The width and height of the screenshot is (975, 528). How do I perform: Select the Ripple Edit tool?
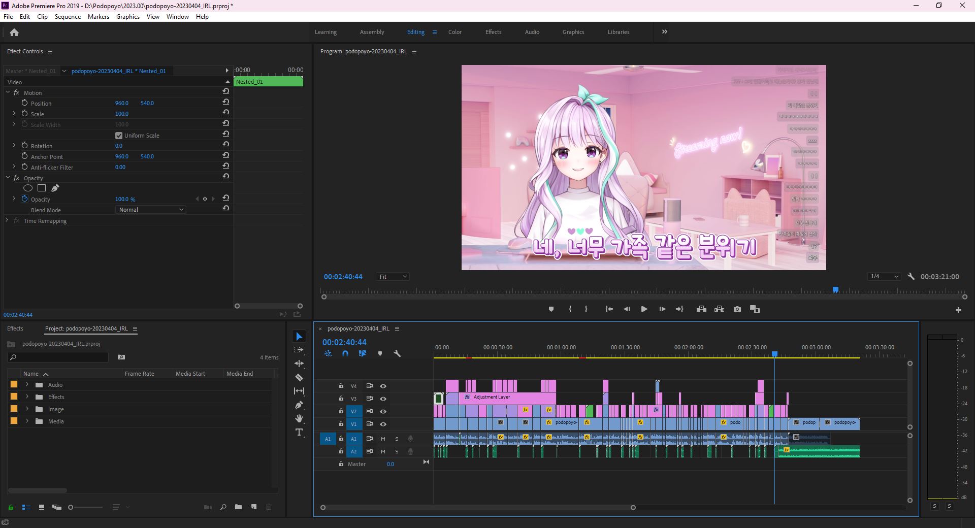[299, 364]
